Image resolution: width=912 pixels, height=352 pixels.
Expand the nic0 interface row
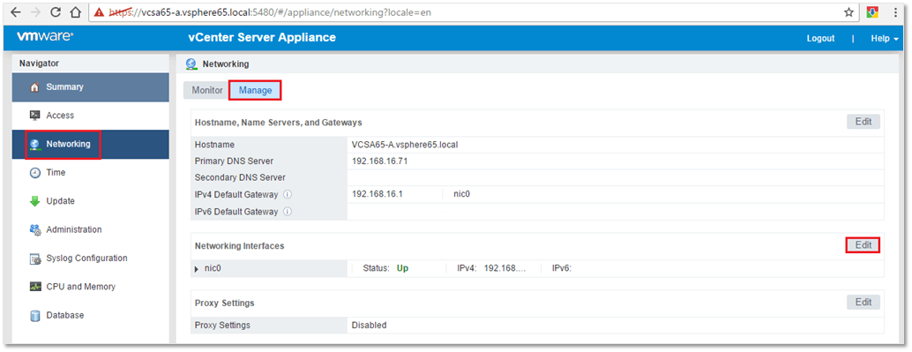[197, 269]
